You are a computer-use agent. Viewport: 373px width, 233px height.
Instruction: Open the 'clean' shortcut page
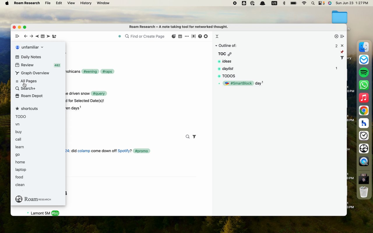[x=20, y=185]
